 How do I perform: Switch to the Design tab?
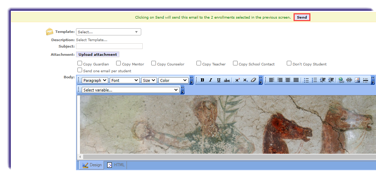(x=92, y=165)
